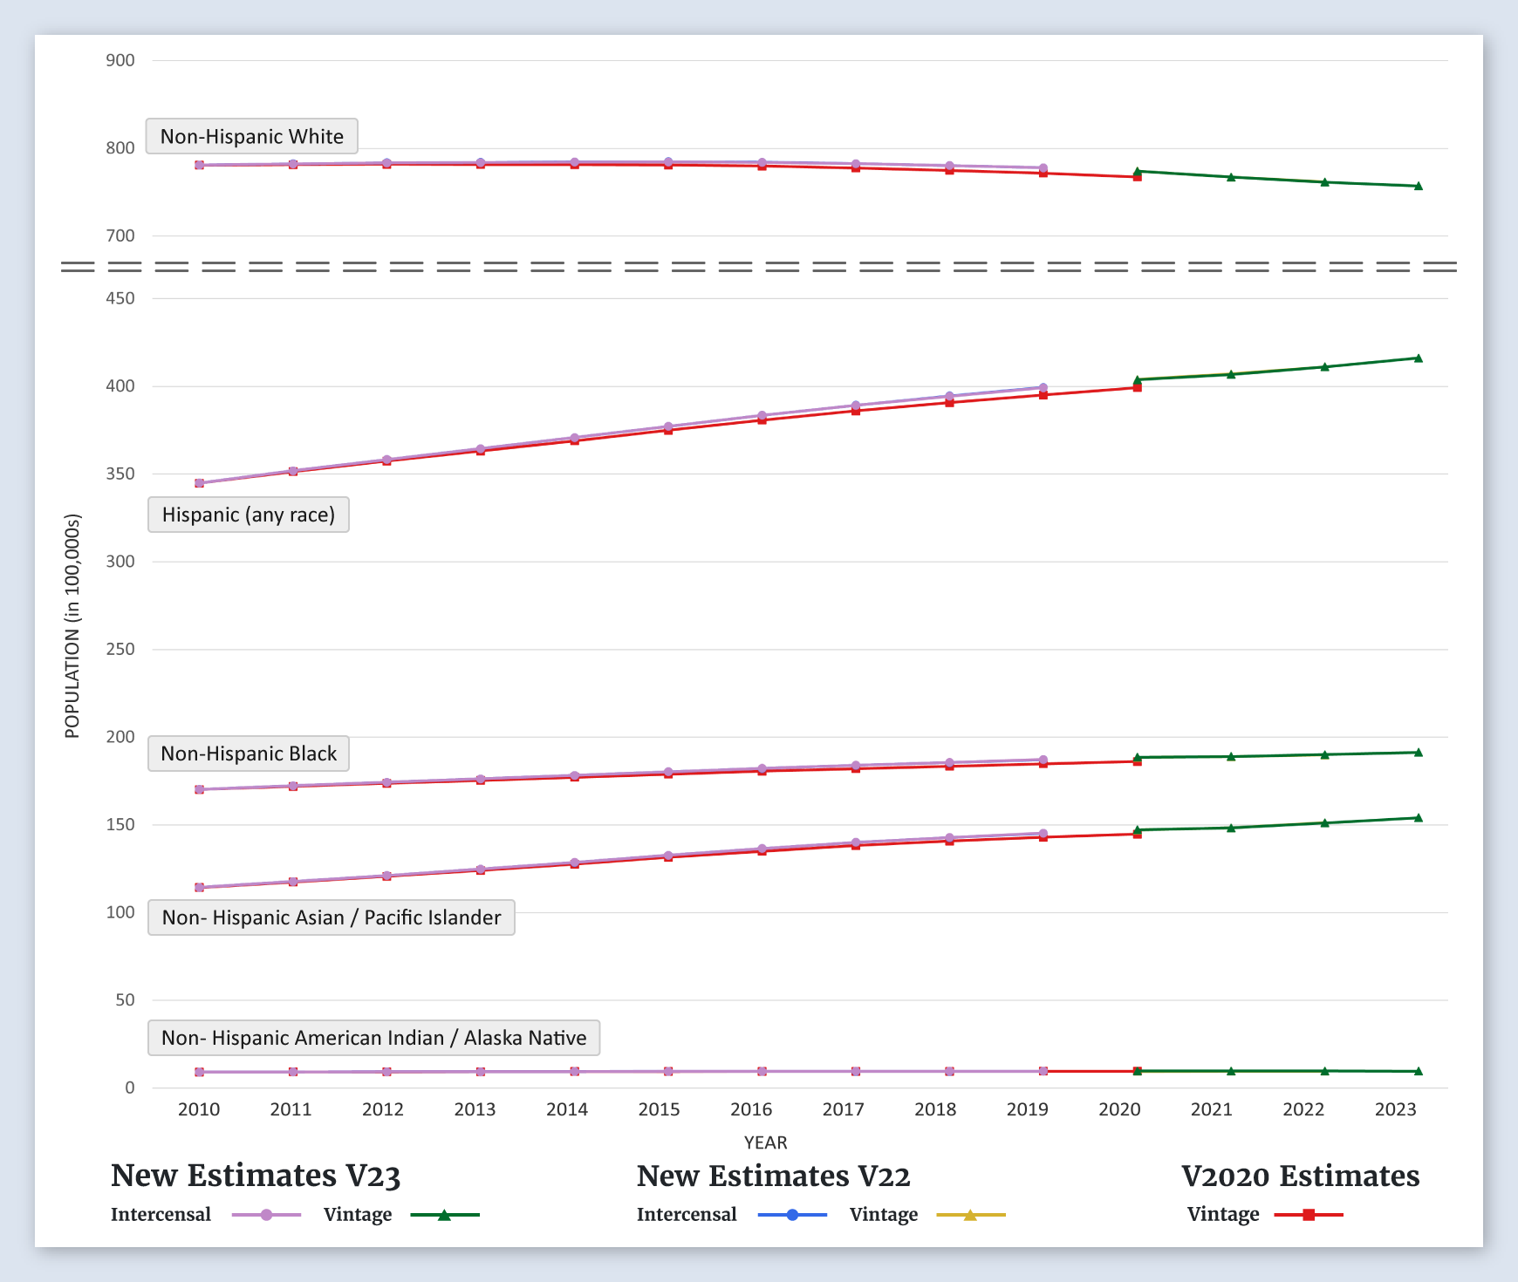The height and width of the screenshot is (1282, 1518).
Task: Click the 2019 purple circle on Non-Hispanic Black line
Action: click(x=1043, y=760)
